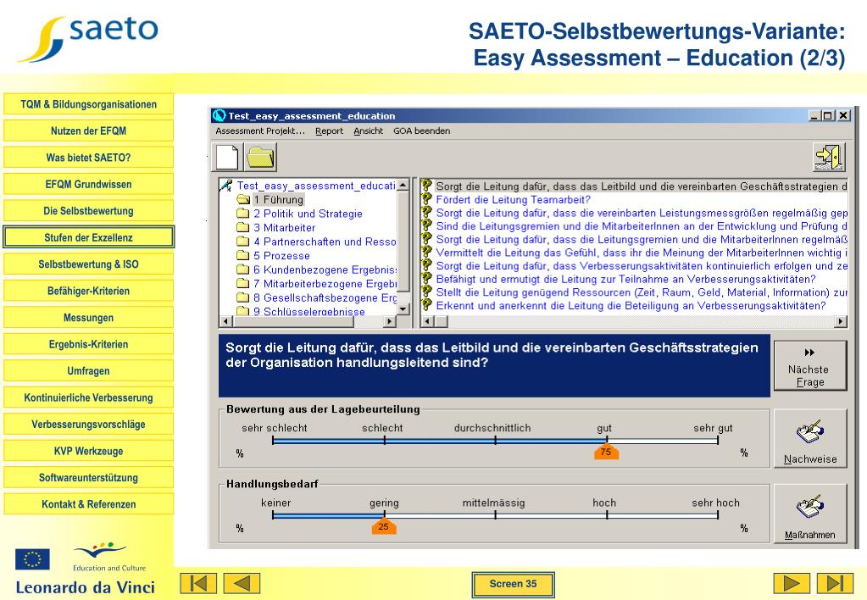The width and height of the screenshot is (867, 600).
Task: Click Bewertung slider handle showing 75
Action: point(606,451)
